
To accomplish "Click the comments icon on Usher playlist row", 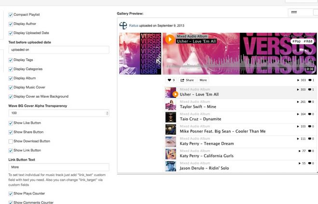I will click(310, 89).
